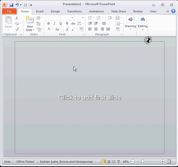The width and height of the screenshot is (178, 167).
Task: Click Decrease Font Size icon
Action: coord(73,29)
